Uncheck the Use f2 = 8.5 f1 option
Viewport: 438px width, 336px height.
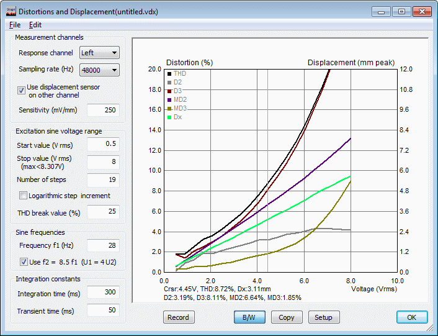[x=24, y=261]
